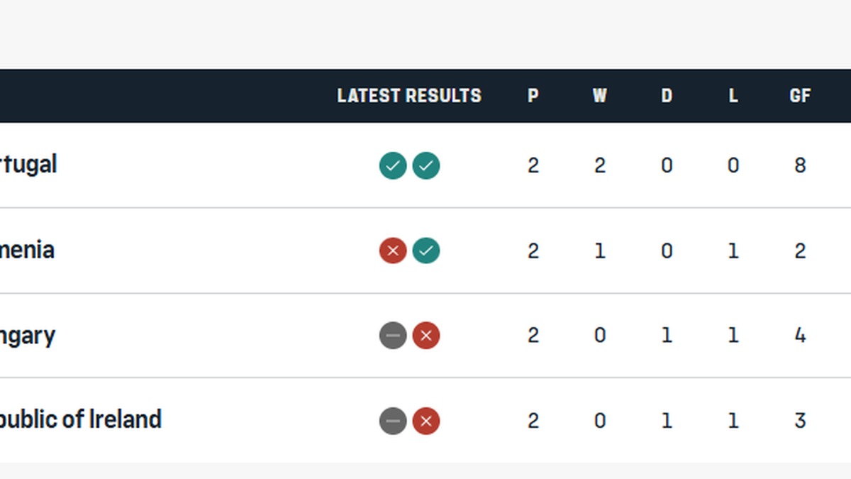Open the Republic of Ireland team link
Viewport: 851px width, 479px height.
point(79,419)
